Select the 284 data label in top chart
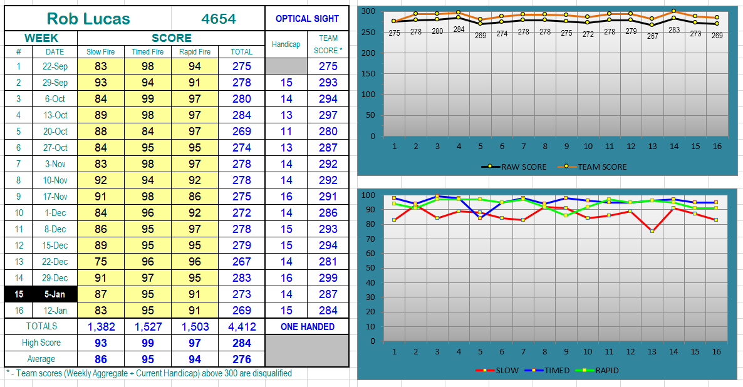The width and height of the screenshot is (743, 387). [x=459, y=29]
